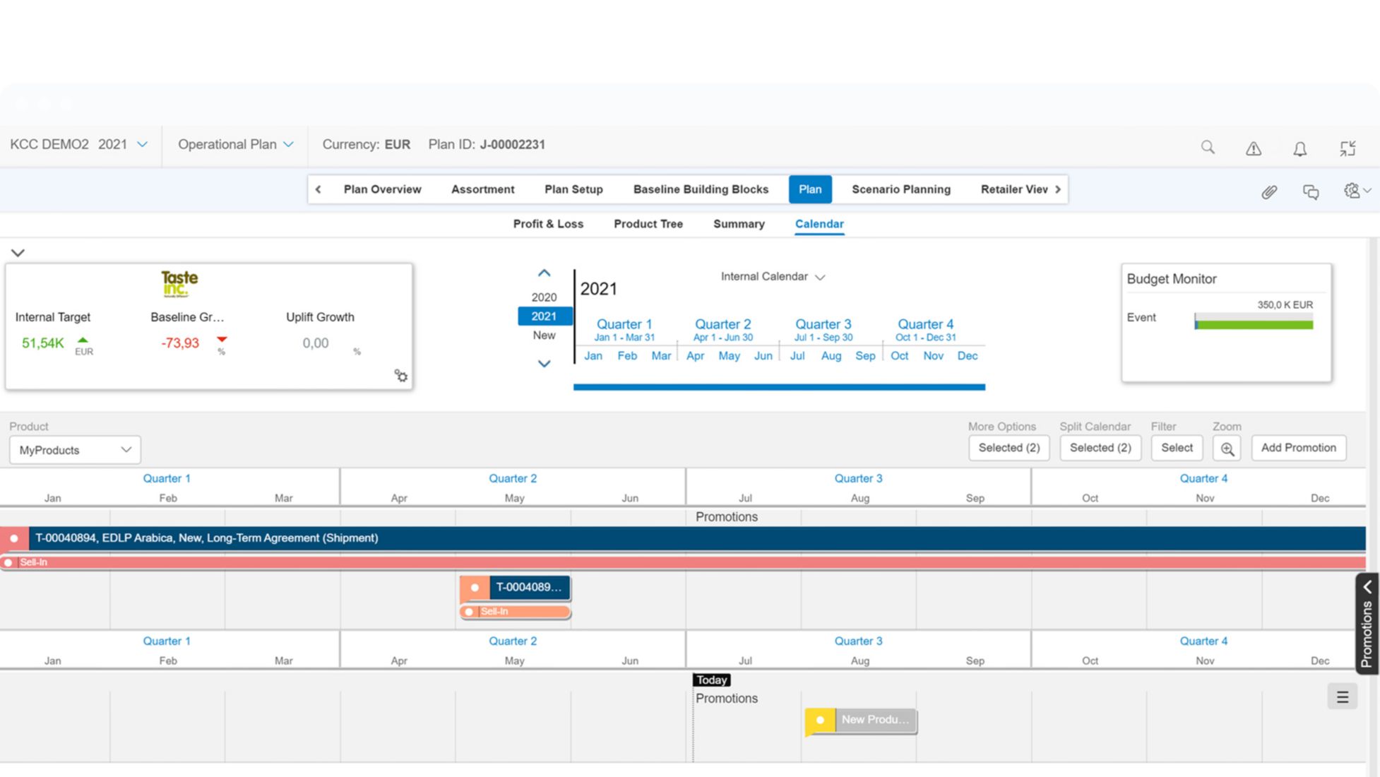
Task: Open the notifications bell icon
Action: (1299, 148)
